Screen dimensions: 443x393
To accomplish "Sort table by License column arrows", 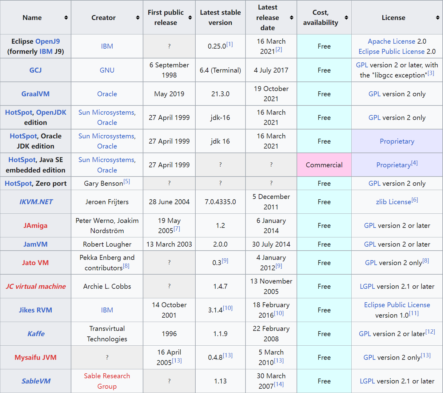I will point(438,18).
